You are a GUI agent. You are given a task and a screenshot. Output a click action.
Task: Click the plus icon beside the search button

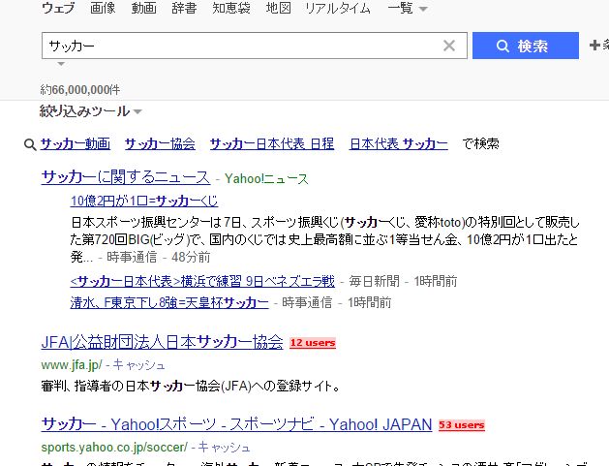594,46
